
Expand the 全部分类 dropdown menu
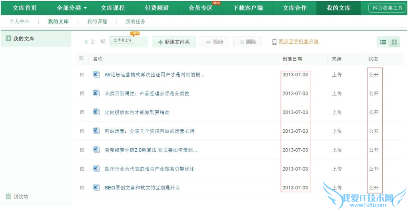click(68, 8)
